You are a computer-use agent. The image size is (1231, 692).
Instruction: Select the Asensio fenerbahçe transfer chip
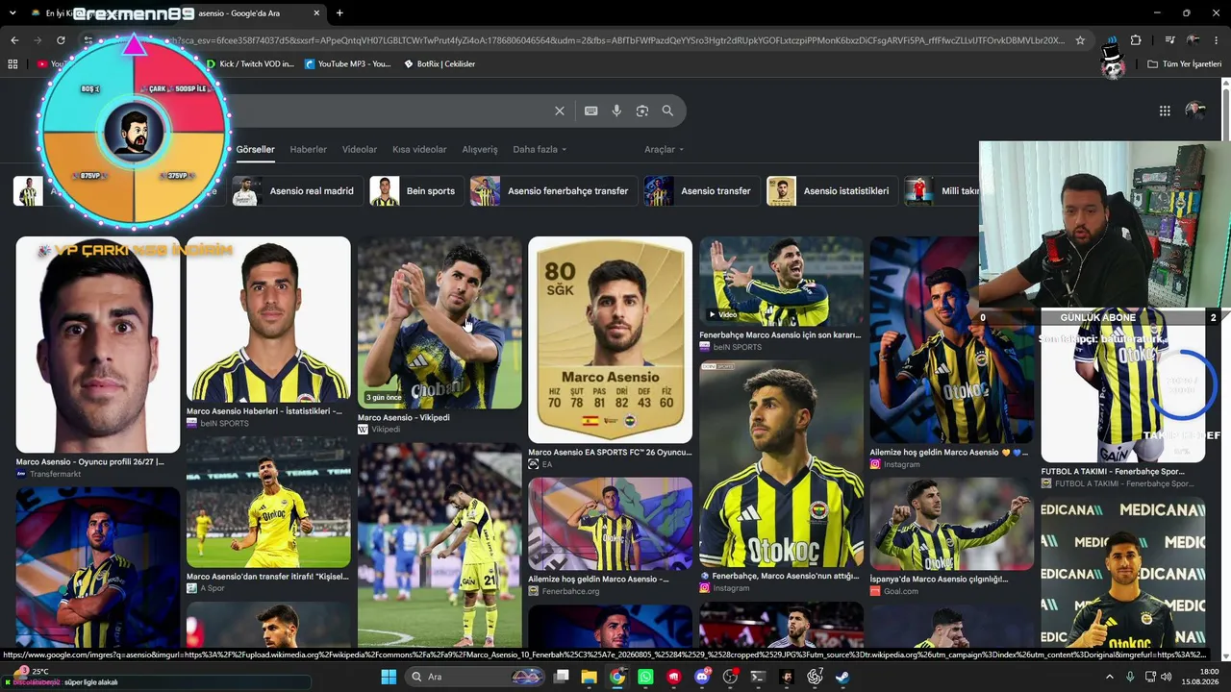[x=553, y=191]
